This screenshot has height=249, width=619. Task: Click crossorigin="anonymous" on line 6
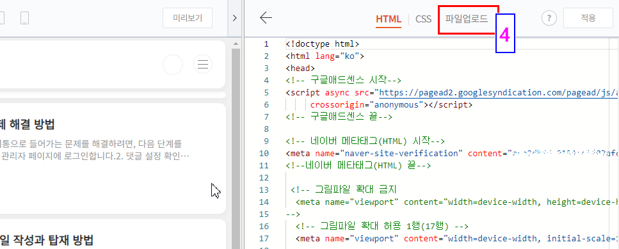click(367, 104)
